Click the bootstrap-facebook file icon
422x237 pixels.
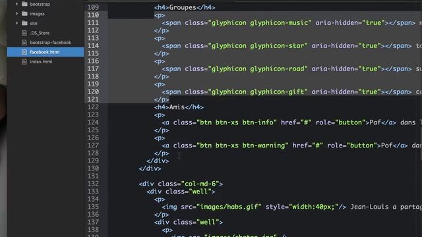coord(24,42)
